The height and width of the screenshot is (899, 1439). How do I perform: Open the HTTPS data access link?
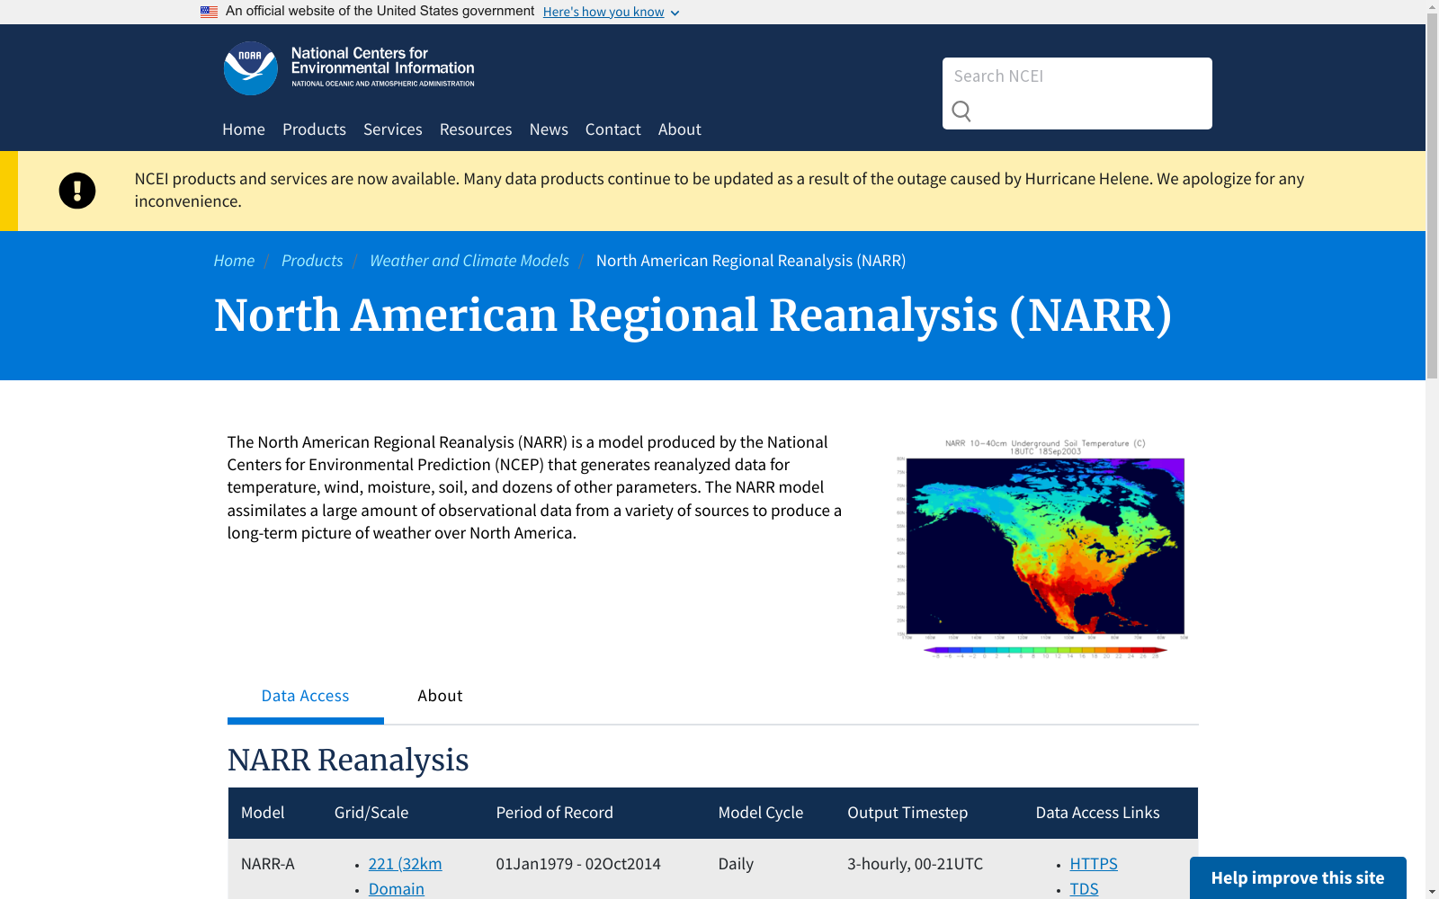click(x=1094, y=864)
